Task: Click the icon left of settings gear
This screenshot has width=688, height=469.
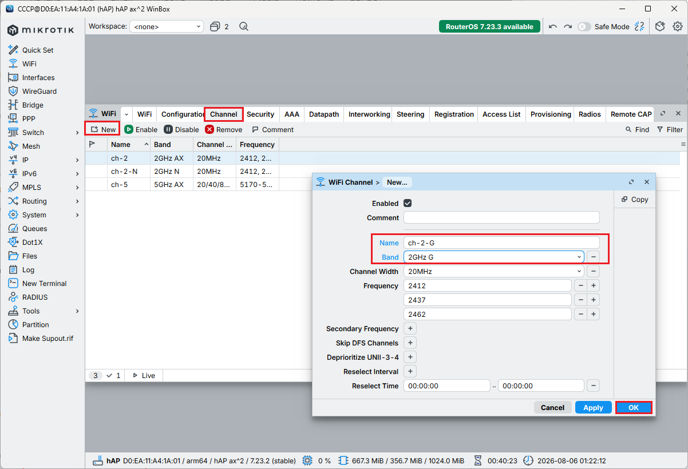Action: point(660,26)
